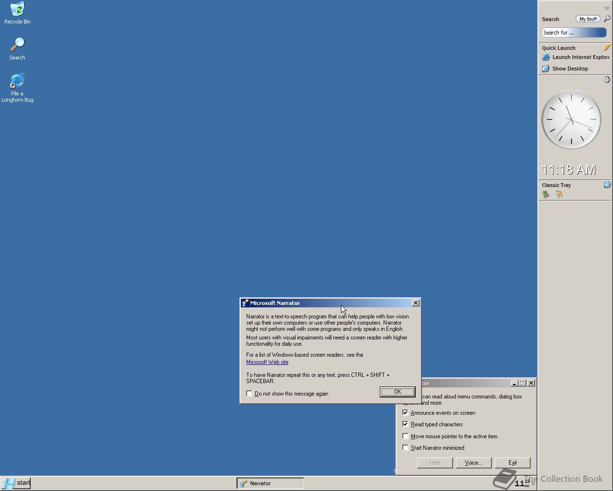Check Do not show this message again
This screenshot has width=613, height=491.
[249, 393]
